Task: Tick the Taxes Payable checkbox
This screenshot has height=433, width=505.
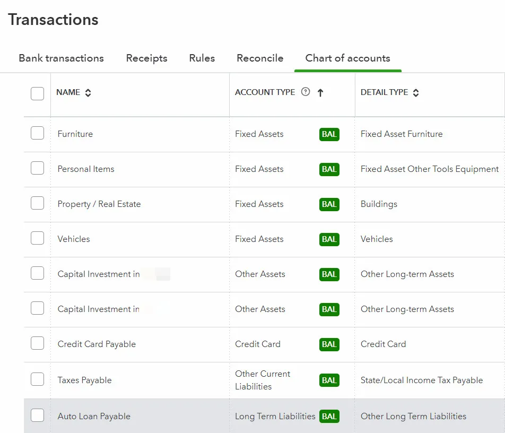Action: click(x=37, y=379)
